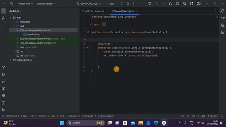The width and height of the screenshot is (226, 127).
Task: Toggle the Project tool window icon
Action: (x=4, y=11)
